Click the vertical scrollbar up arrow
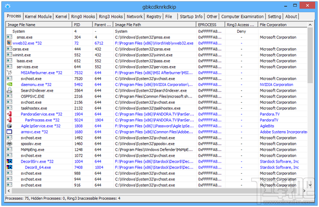This screenshot has height=207, width=319. pos(310,25)
